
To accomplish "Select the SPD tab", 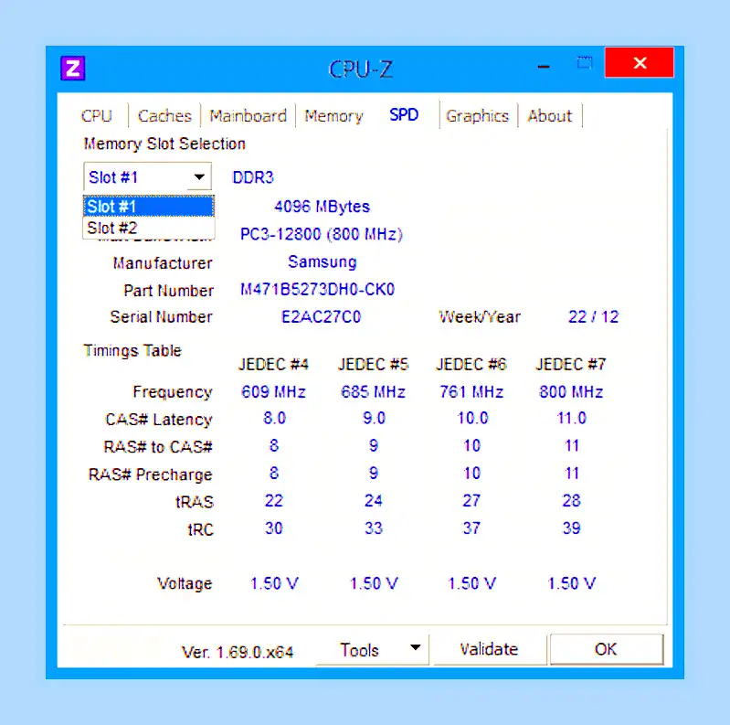I will (x=404, y=114).
